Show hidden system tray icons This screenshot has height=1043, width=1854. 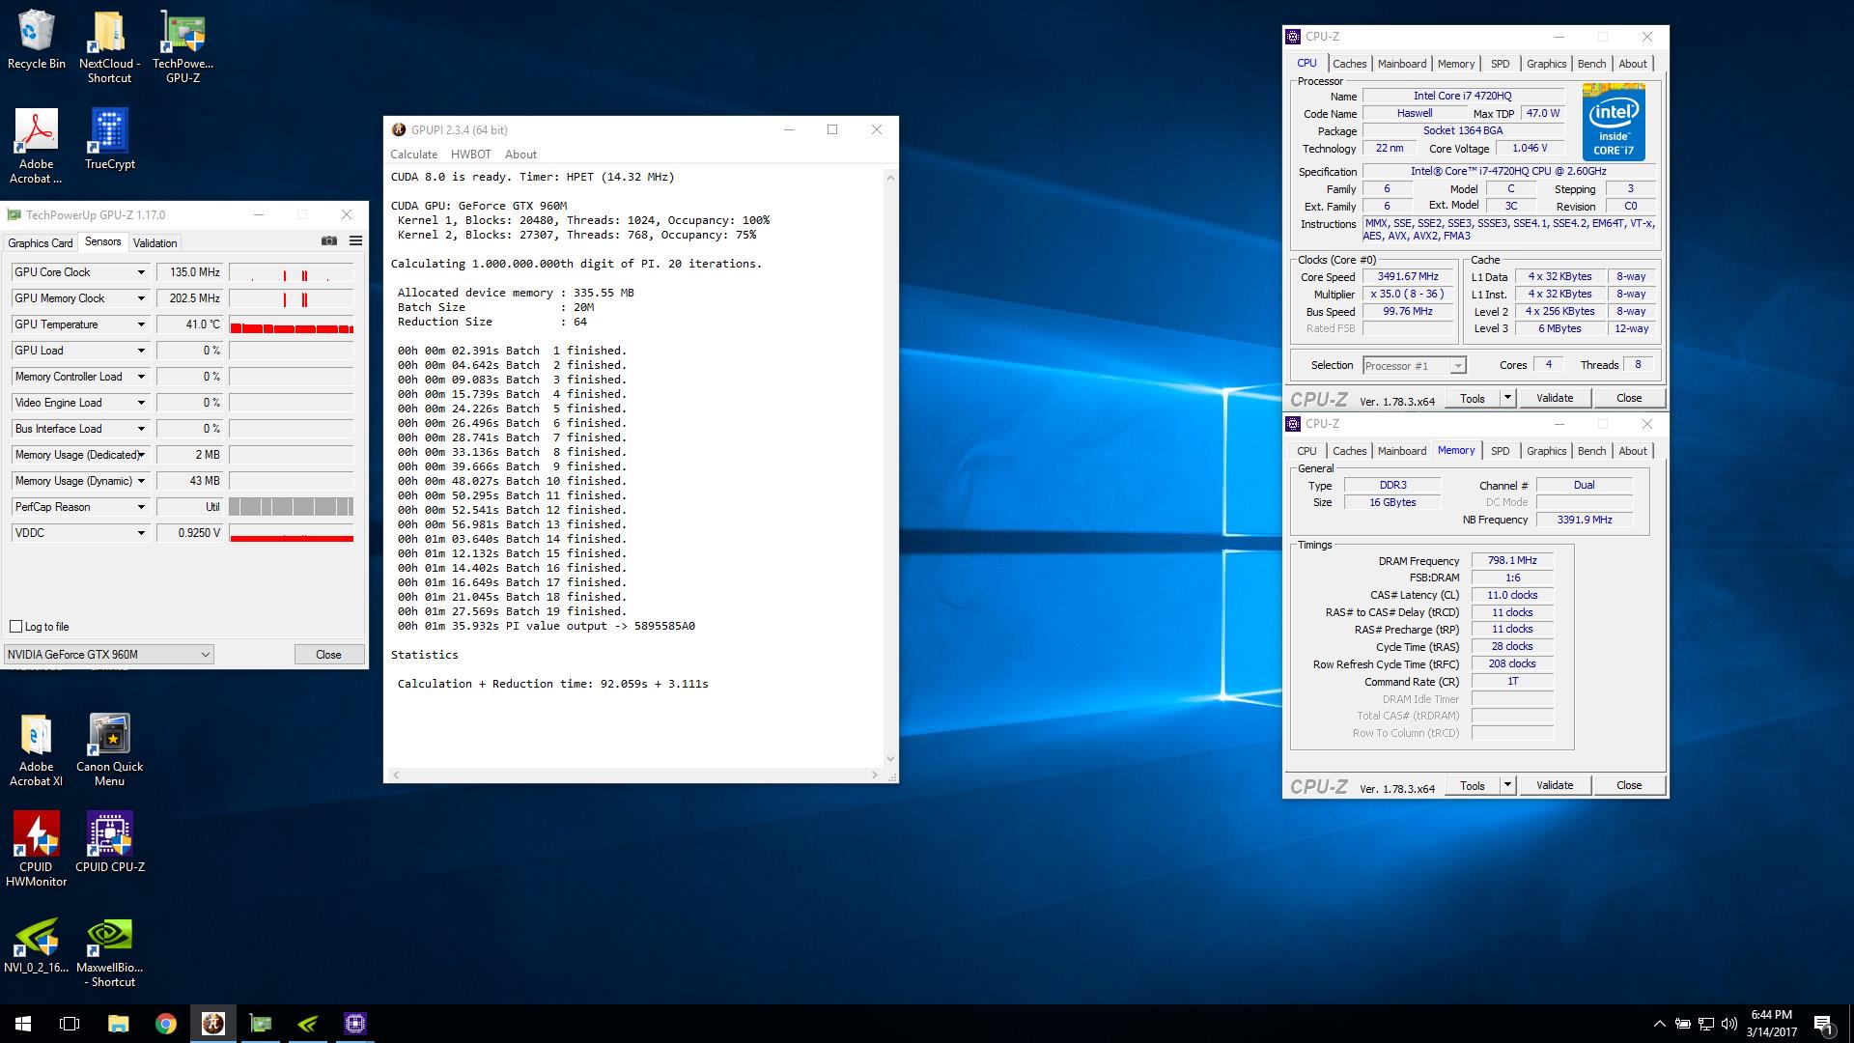click(x=1659, y=1024)
